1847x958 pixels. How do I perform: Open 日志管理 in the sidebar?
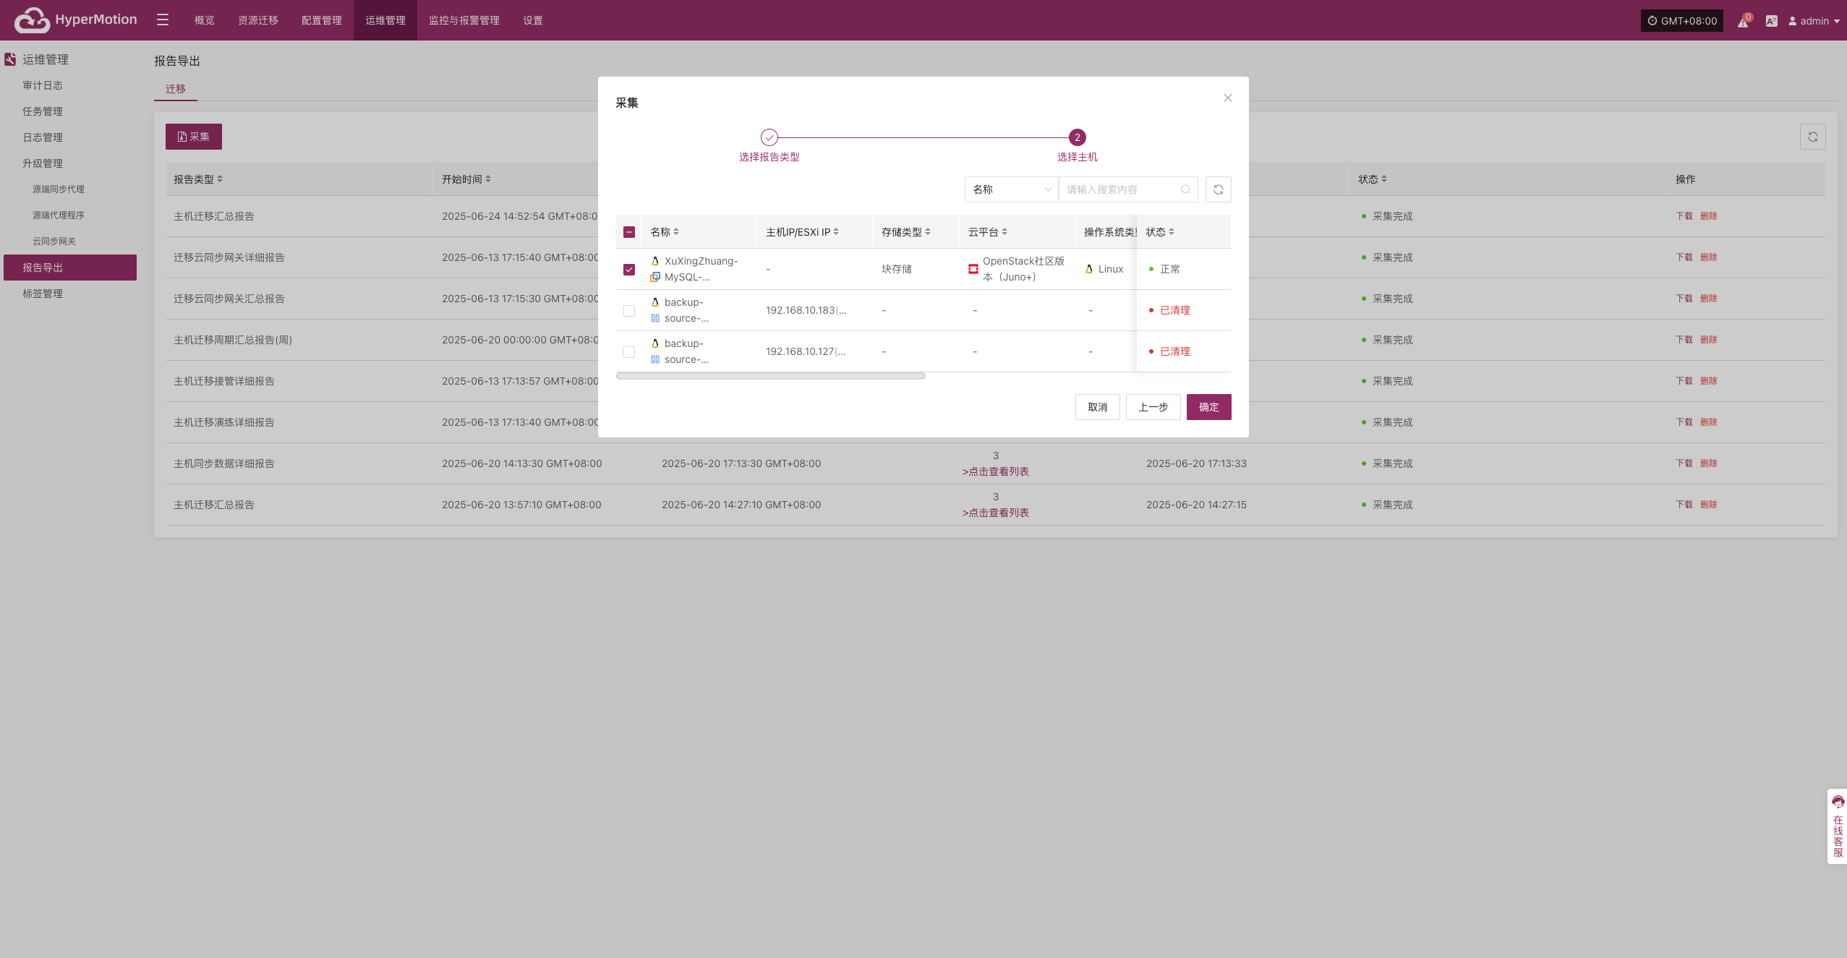pyautogui.click(x=43, y=137)
